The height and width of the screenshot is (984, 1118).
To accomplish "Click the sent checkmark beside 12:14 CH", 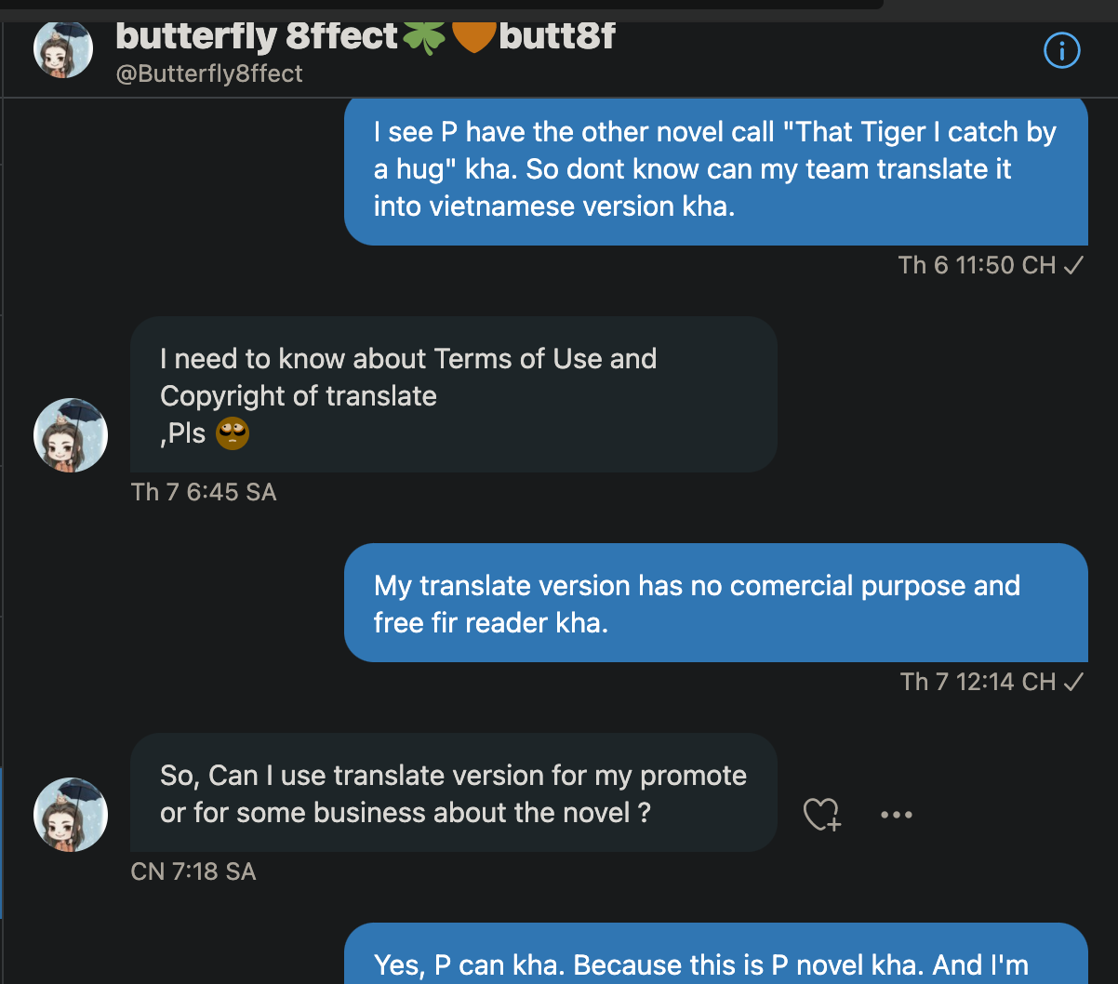I will click(x=1073, y=683).
